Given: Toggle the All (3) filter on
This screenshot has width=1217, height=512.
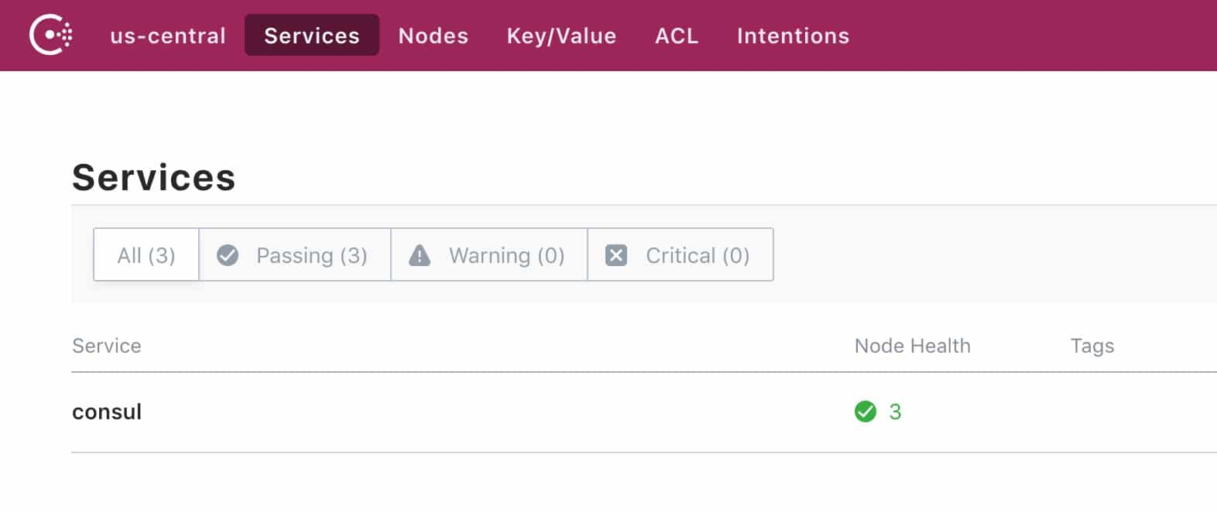Looking at the screenshot, I should coord(145,254).
